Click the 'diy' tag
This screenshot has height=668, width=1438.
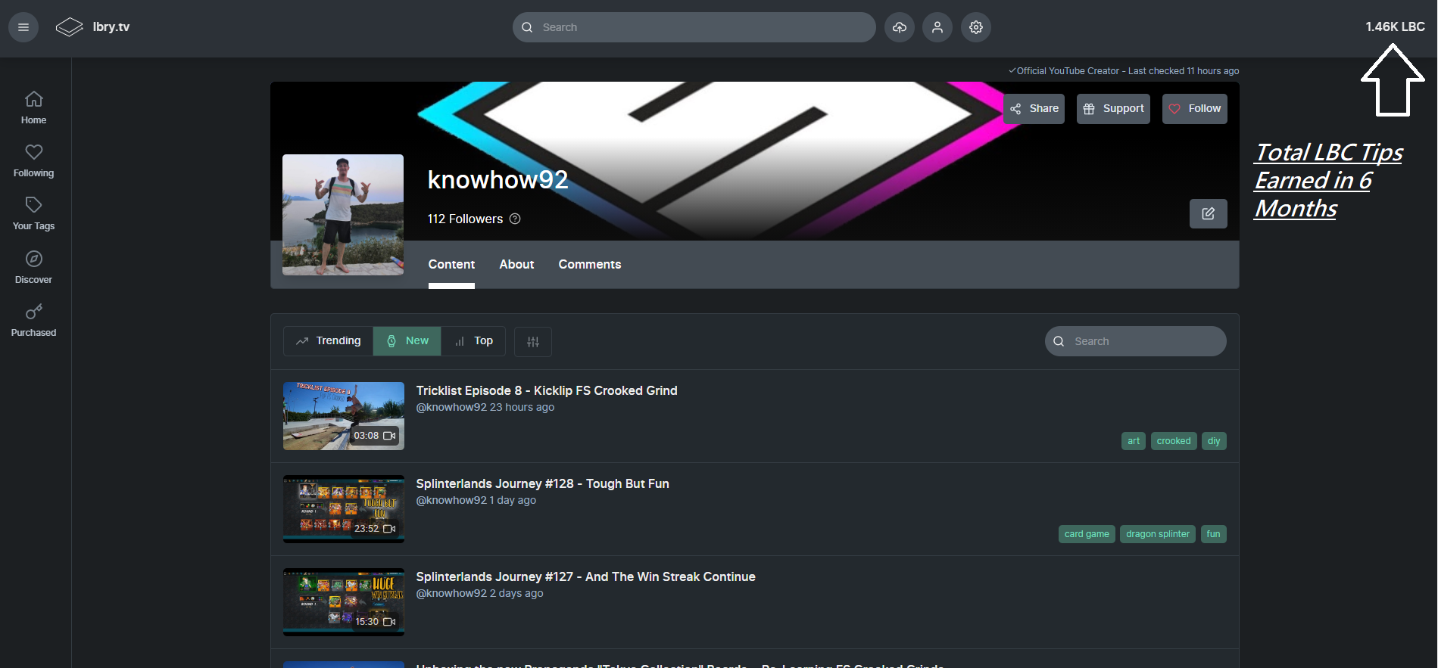(1214, 441)
